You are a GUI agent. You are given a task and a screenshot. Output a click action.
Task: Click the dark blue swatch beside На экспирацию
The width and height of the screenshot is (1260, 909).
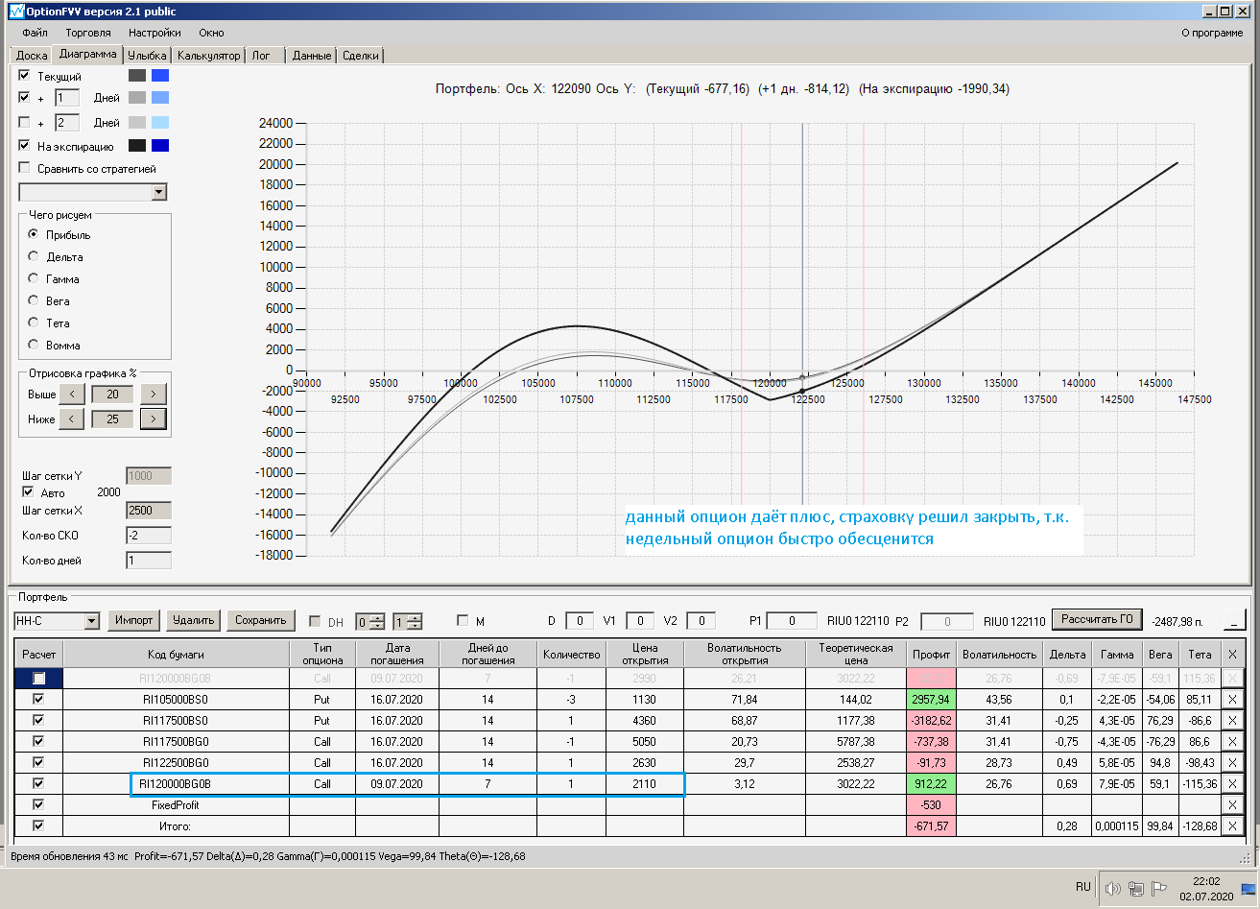[x=160, y=146]
